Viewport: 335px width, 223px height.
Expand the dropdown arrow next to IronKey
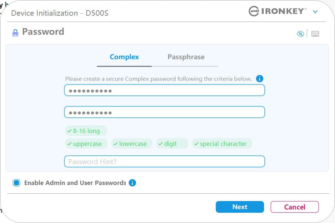pyautogui.click(x=315, y=12)
